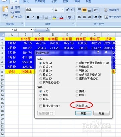Screen dimensions: 121x137
Task: Toggle Bold formatting
Action: tap(28, 17)
